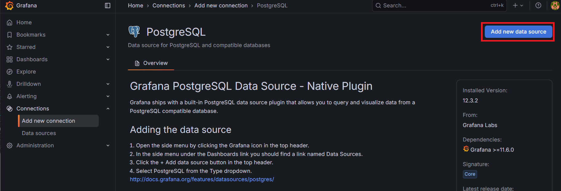Toggle the sidebar dock menu icon
Viewport: 561px width, 191px height.
(108, 6)
